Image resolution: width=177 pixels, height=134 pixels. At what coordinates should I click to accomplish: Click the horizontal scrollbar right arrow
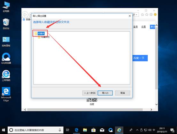(x=151, y=110)
